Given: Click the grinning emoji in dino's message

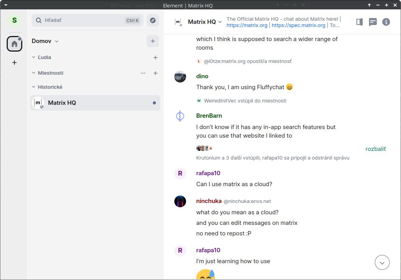Looking at the screenshot, I should pyautogui.click(x=289, y=87).
